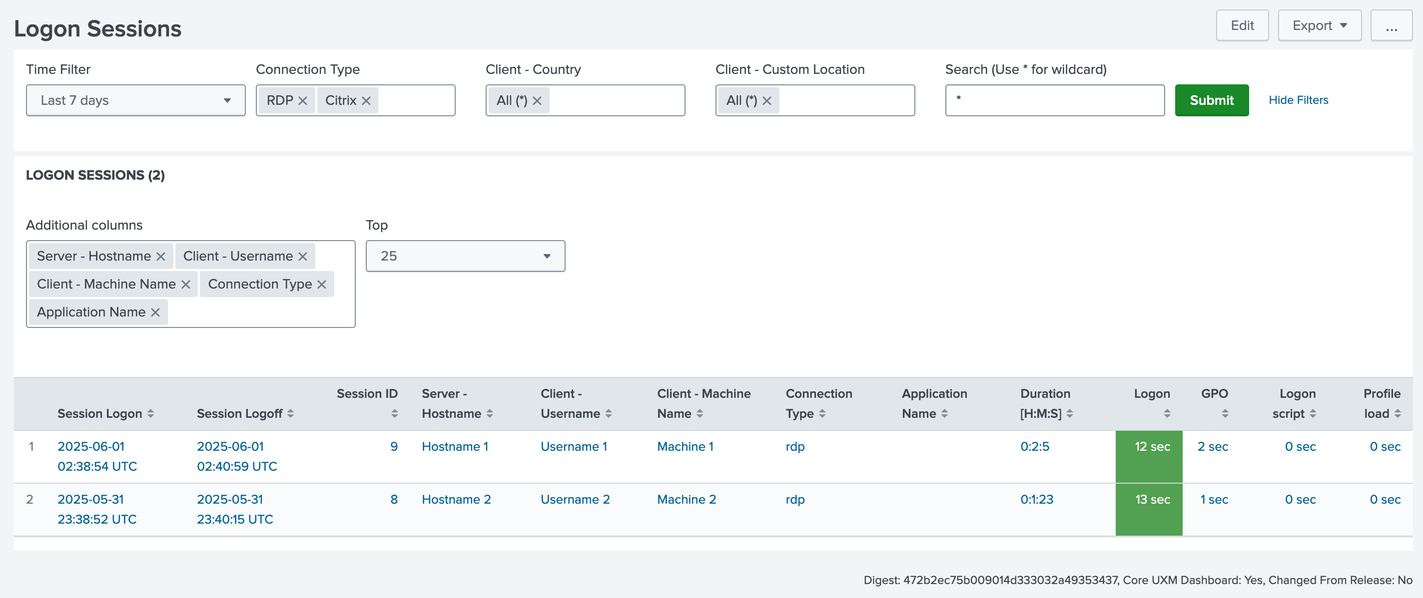
Task: Click the Hide Filters link
Action: coord(1298,100)
